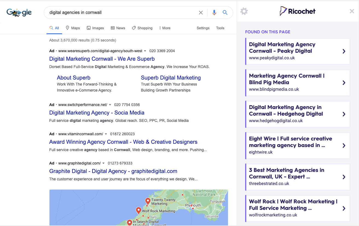Click phone number 01872 260023

pyautogui.click(x=122, y=134)
